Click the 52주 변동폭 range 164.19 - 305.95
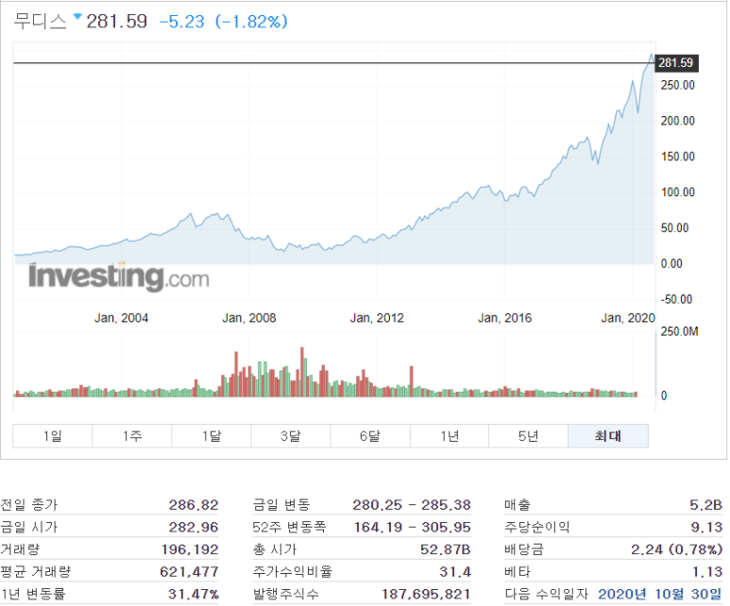Image resolution: width=730 pixels, height=606 pixels. (412, 528)
